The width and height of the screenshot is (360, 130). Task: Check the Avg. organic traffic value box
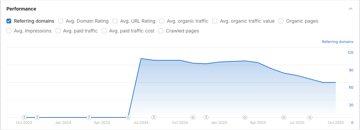click(x=215, y=21)
